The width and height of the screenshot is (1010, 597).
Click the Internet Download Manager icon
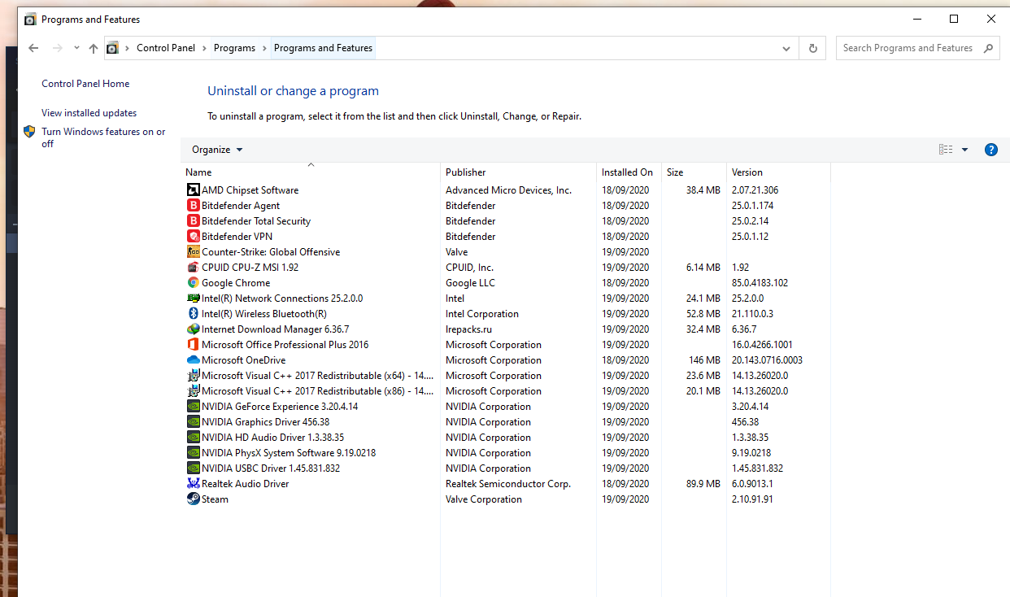point(194,329)
